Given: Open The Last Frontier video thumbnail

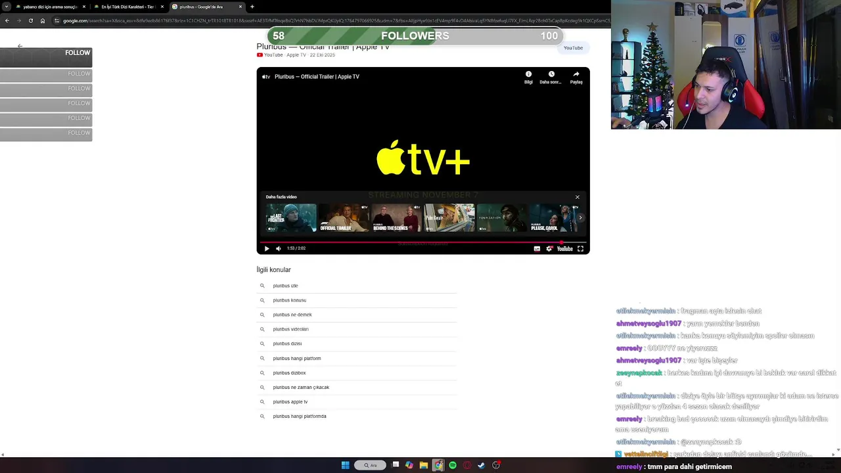Looking at the screenshot, I should click(291, 217).
